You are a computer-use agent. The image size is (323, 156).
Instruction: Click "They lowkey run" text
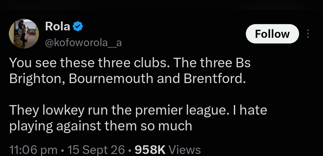[x=59, y=110]
